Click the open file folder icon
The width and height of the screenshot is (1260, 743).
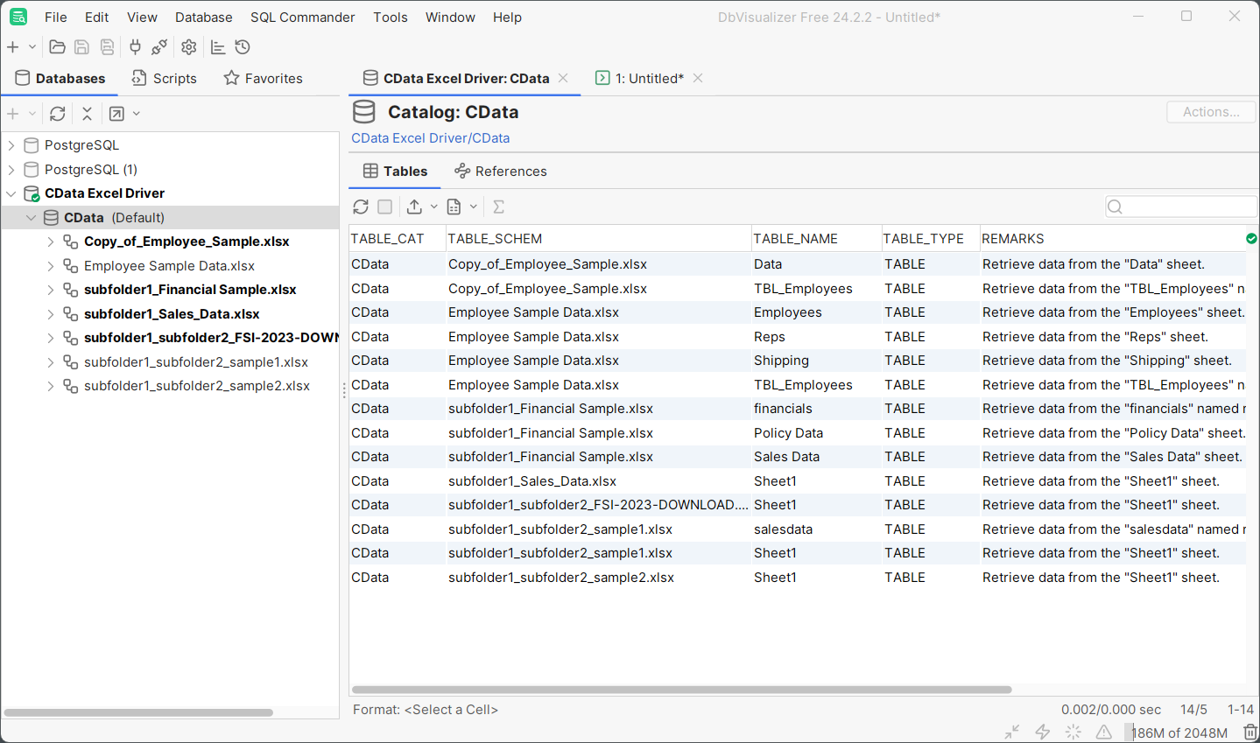(58, 47)
